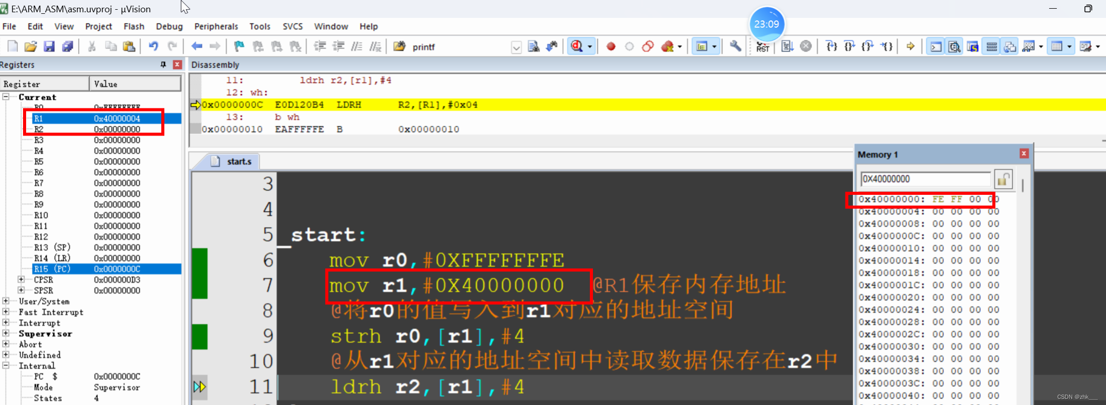1106x405 pixels.
Task: Expand the Supervisor register group
Action: click(x=6, y=333)
